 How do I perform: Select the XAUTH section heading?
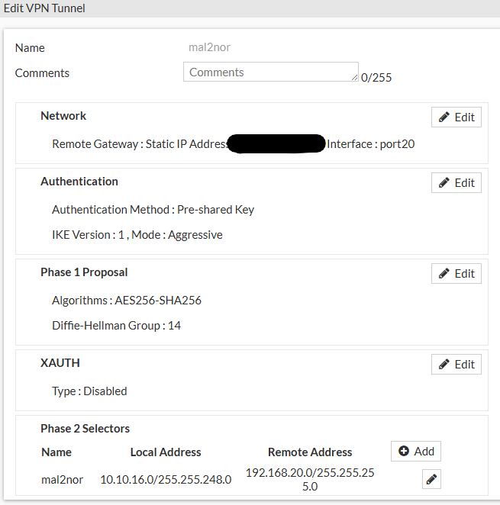60,363
